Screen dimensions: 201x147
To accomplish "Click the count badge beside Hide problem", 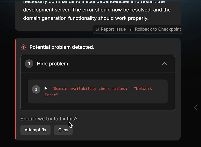I will (x=29, y=64).
